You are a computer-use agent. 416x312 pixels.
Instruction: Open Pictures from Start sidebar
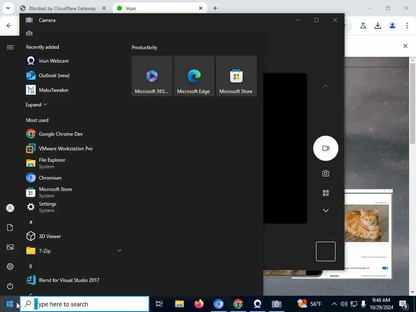[x=10, y=247]
